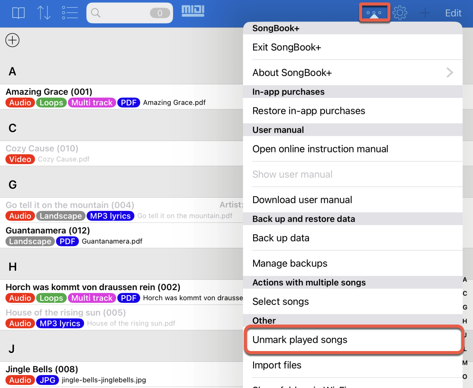Click the sort order arrows icon

tap(44, 13)
